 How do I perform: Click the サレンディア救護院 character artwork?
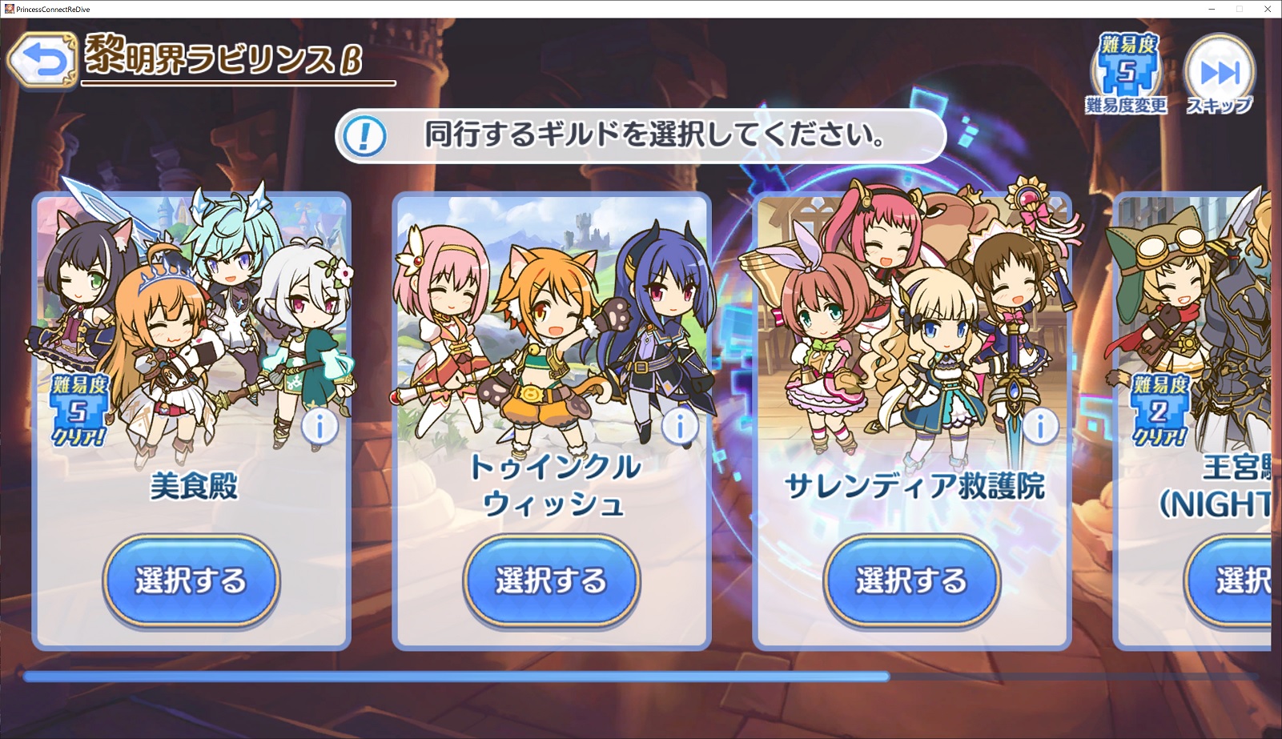(912, 320)
